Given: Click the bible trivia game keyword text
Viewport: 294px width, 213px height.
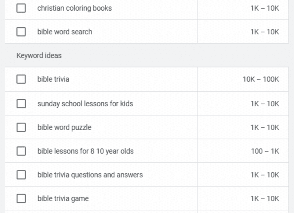Looking at the screenshot, I should pos(63,199).
